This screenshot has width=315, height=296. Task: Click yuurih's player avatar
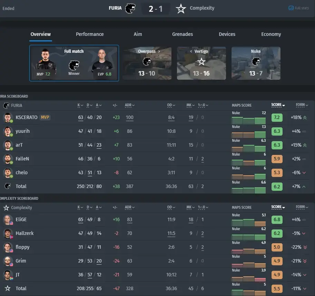click(8, 131)
